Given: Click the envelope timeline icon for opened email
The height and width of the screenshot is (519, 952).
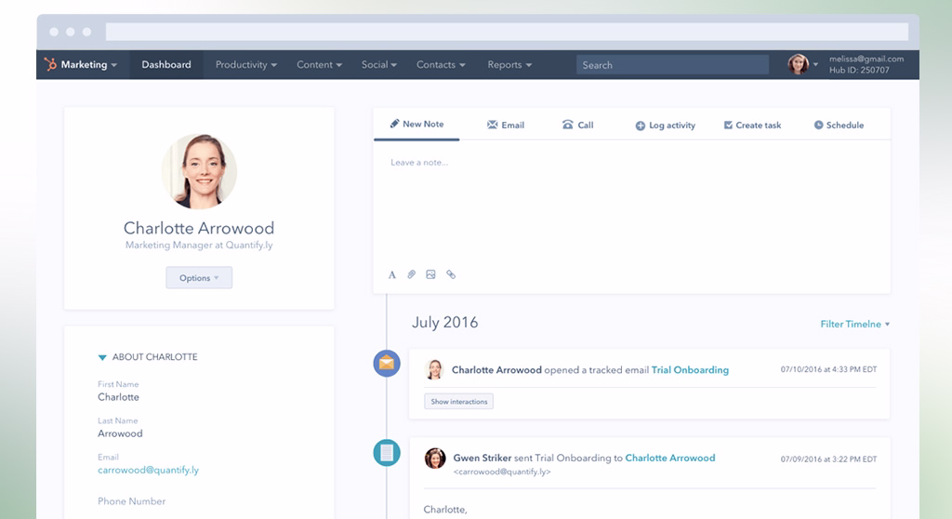Looking at the screenshot, I should pyautogui.click(x=387, y=364).
